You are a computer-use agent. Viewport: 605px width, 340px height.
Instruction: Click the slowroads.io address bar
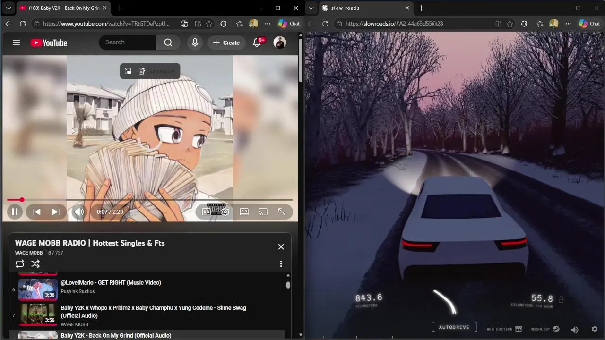(x=394, y=24)
